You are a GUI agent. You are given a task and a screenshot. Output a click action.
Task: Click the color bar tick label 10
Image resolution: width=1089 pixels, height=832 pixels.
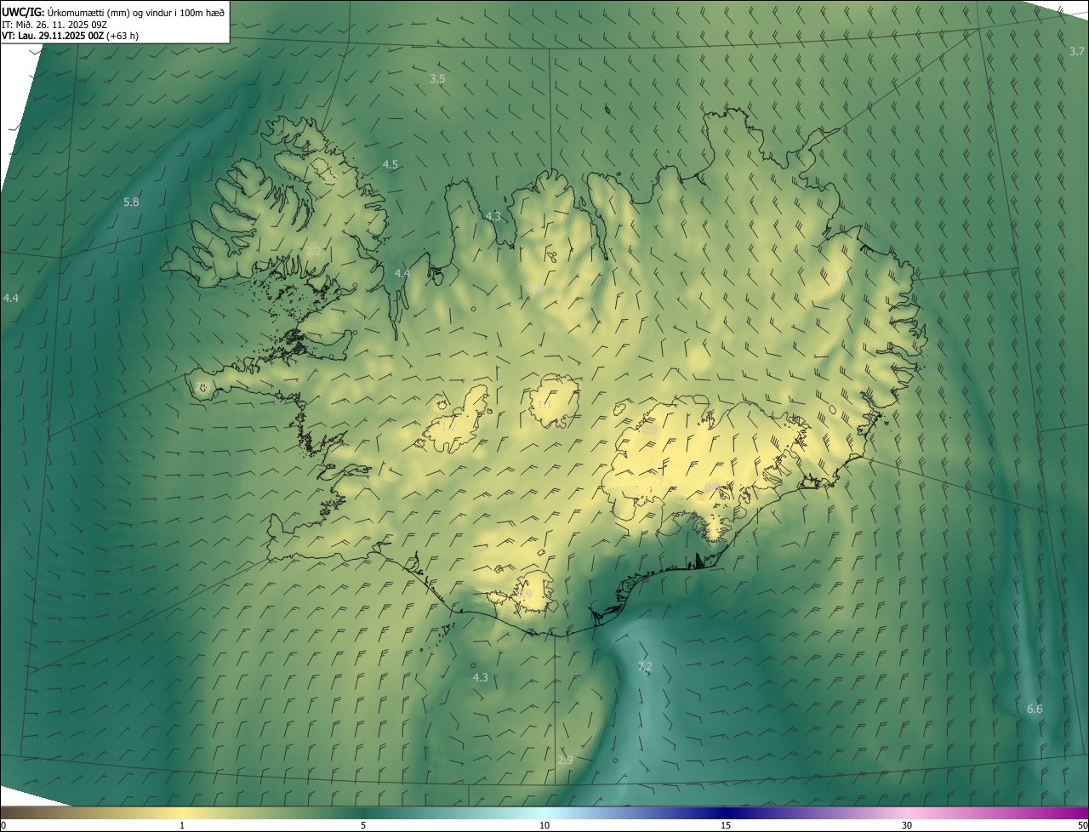pos(544,825)
